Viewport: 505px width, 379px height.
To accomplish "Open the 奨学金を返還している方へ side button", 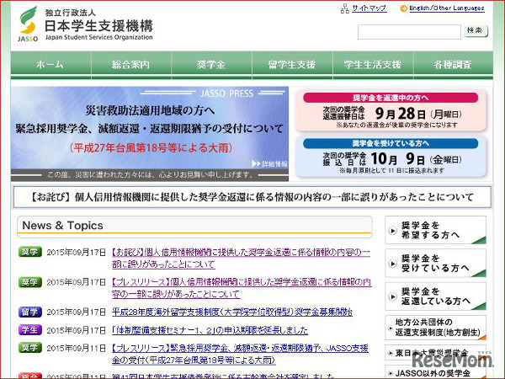I will 435,296.
